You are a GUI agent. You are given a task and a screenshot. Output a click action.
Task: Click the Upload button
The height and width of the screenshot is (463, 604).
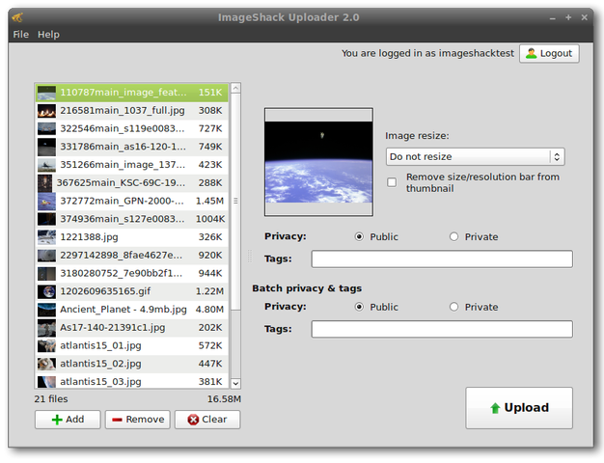coord(519,408)
